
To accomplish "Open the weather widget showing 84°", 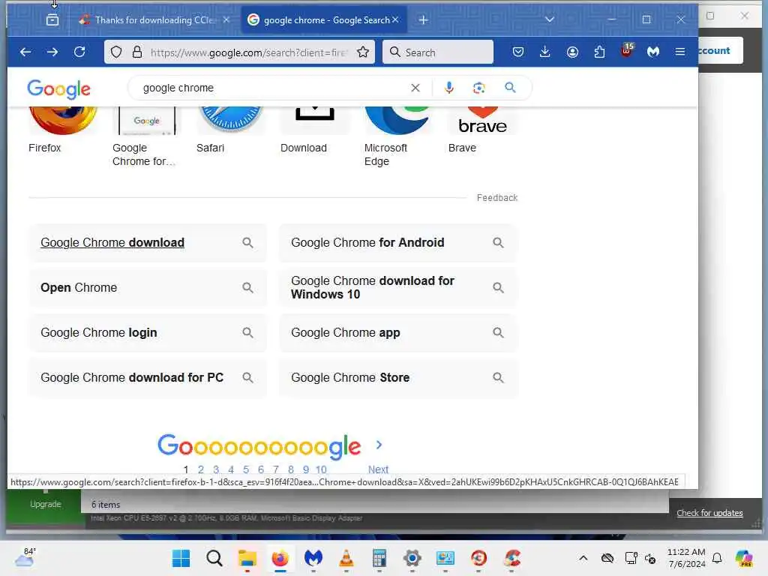I will click(25, 557).
